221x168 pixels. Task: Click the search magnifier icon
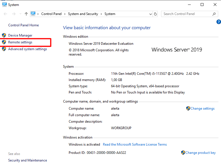click(x=214, y=14)
